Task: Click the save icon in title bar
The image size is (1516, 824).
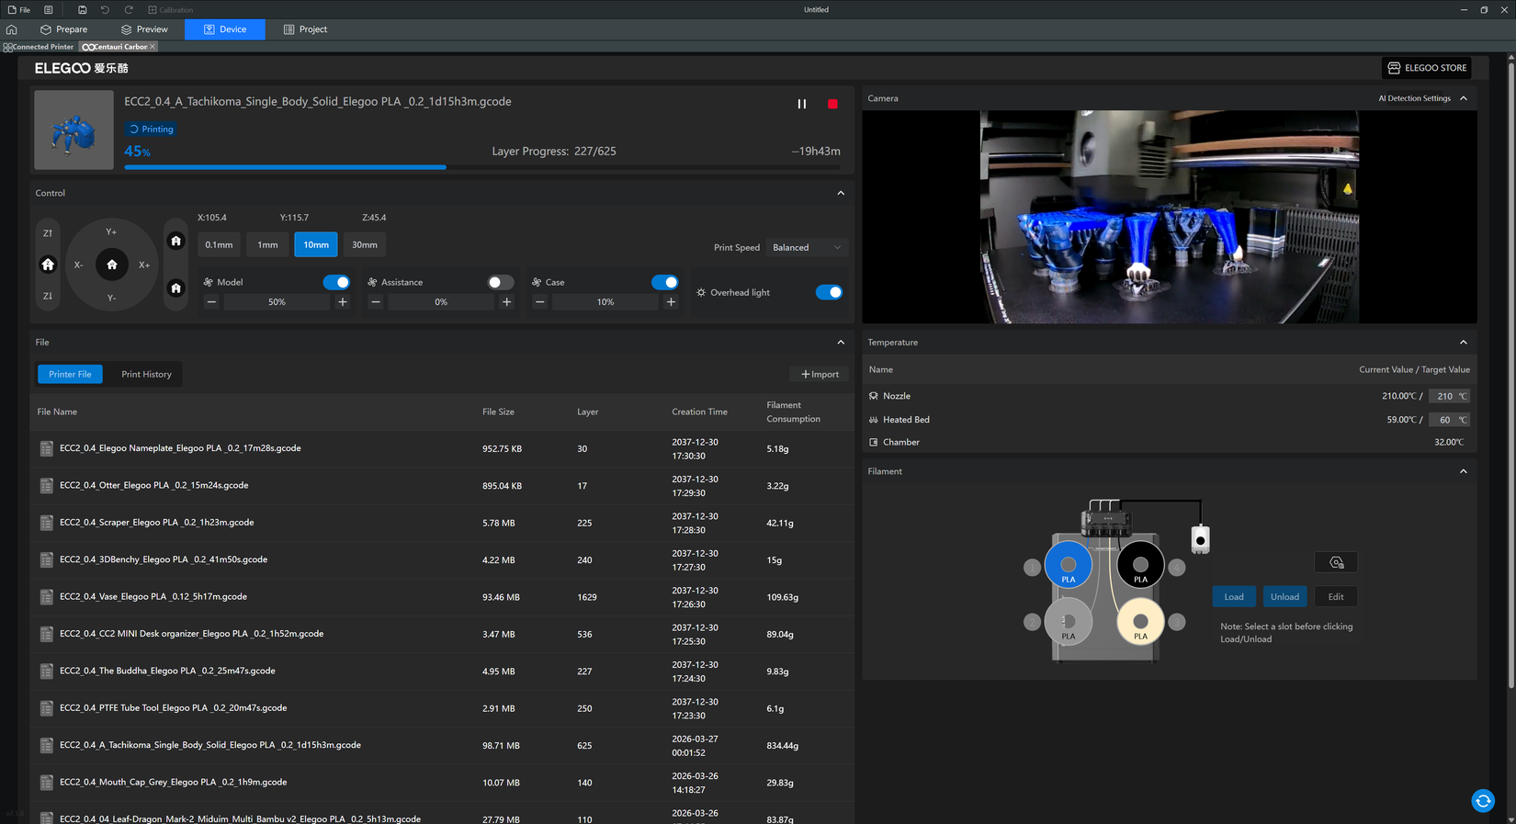Action: [x=82, y=9]
